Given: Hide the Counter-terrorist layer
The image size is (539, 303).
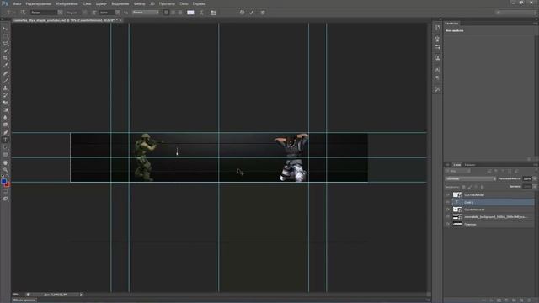Looking at the screenshot, I should [447, 210].
